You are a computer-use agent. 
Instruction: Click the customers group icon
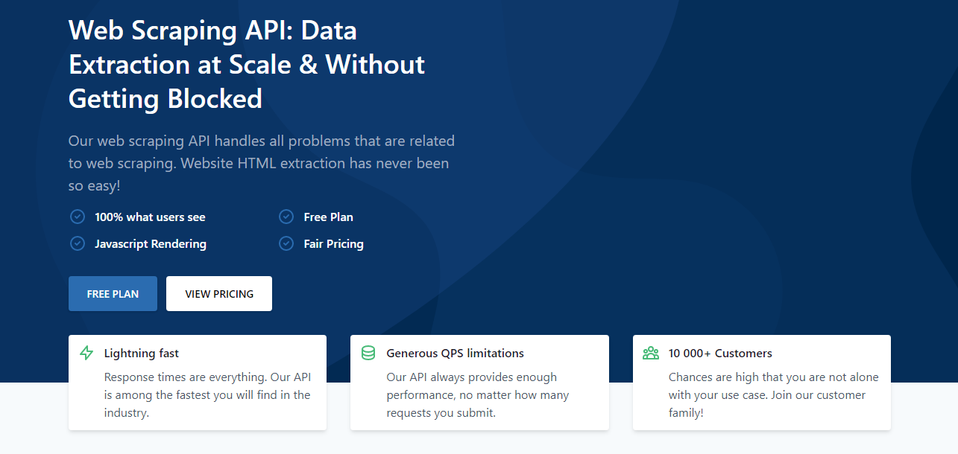650,354
